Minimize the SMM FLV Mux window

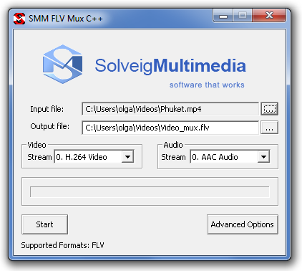pos(223,16)
